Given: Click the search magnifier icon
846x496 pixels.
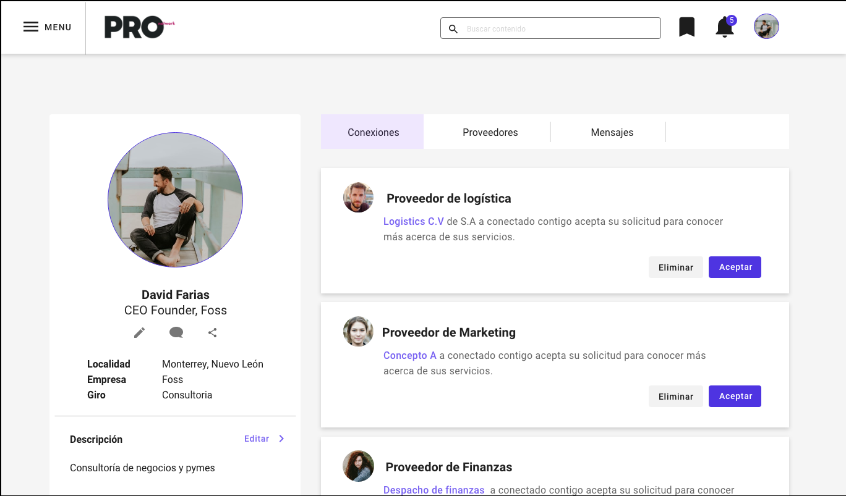Looking at the screenshot, I should click(453, 29).
